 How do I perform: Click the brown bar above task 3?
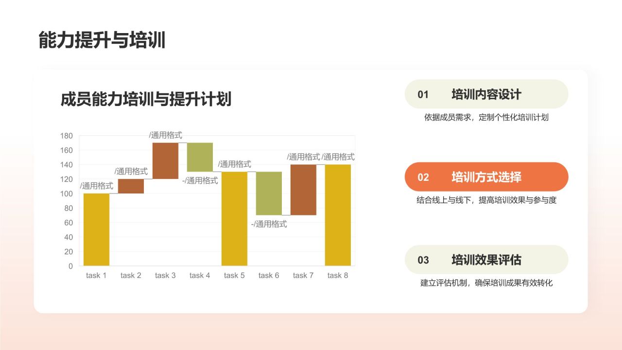tap(165, 160)
